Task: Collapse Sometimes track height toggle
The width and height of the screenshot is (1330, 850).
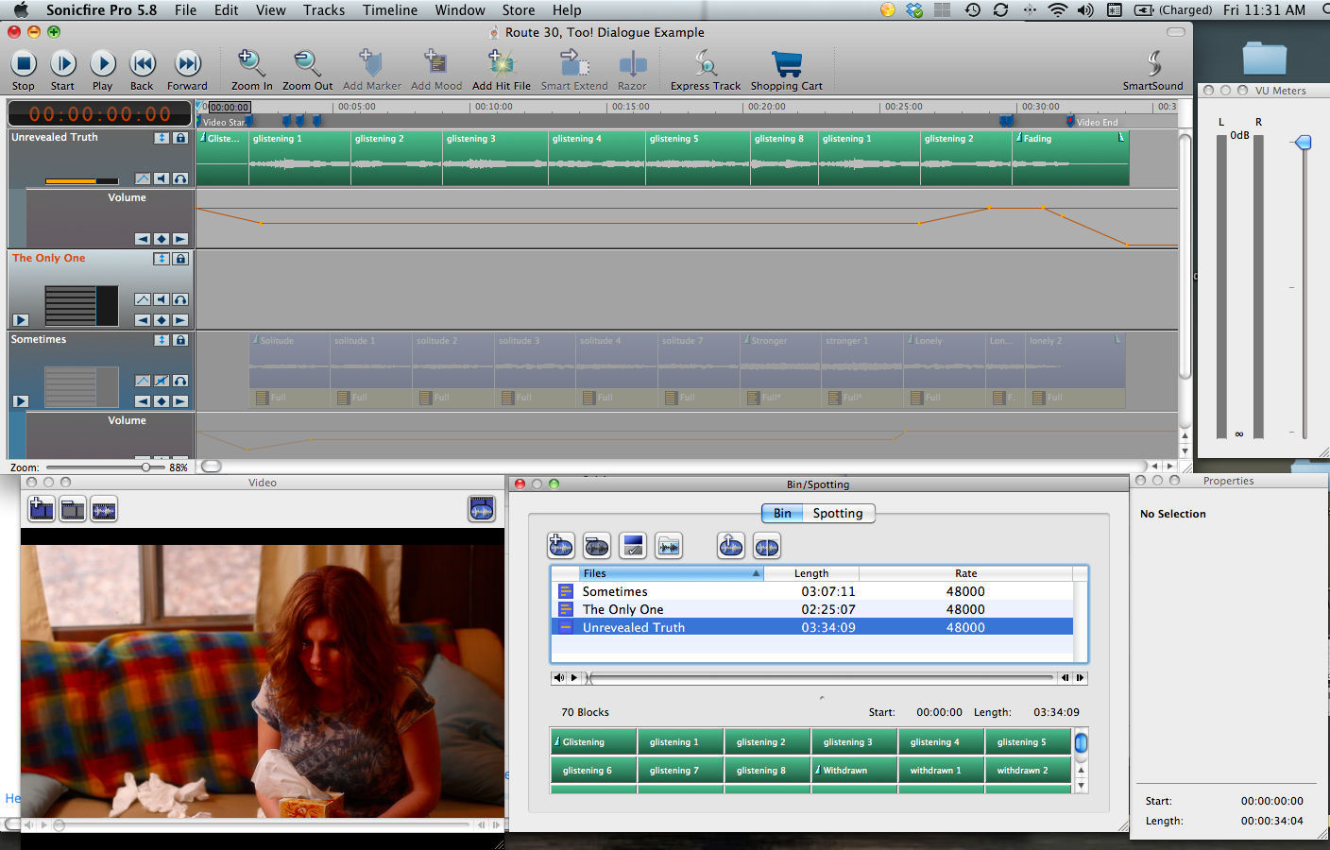Action: [x=162, y=340]
